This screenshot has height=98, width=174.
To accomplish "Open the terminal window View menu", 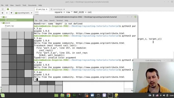I will coord(46,20).
